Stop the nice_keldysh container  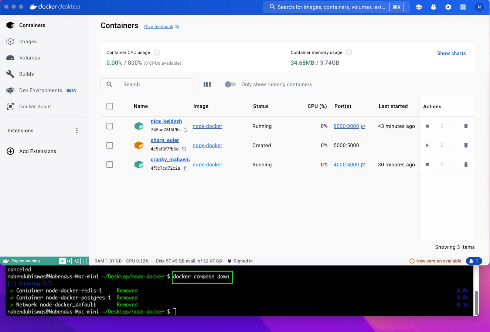coord(427,126)
